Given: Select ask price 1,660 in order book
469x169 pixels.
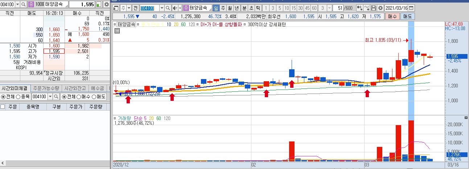Looking at the screenshot, I should click(x=54, y=29).
